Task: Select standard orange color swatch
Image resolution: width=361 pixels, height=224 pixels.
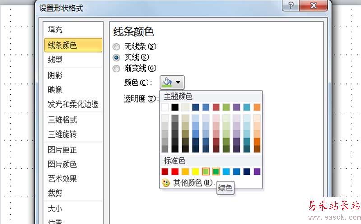Action: [x=185, y=171]
